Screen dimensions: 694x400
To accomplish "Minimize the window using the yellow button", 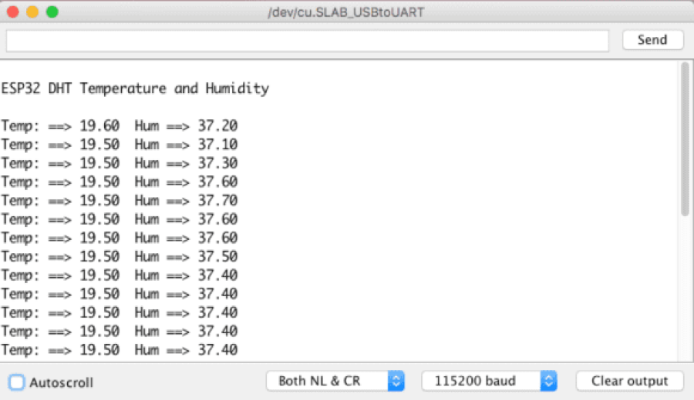I will pyautogui.click(x=32, y=12).
